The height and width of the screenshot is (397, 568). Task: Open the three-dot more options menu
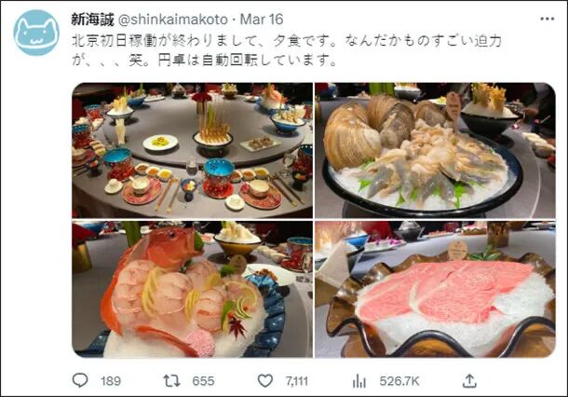pos(547,19)
